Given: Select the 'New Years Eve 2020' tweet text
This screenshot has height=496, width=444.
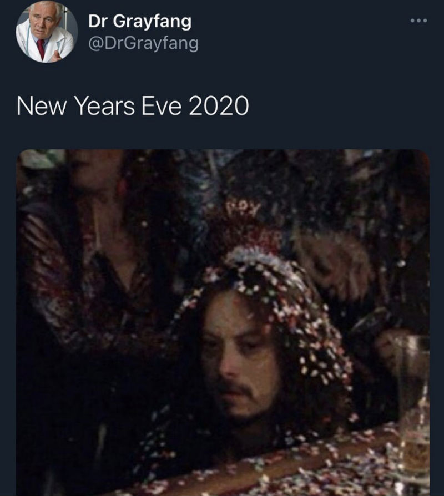Looking at the screenshot, I should click(133, 106).
